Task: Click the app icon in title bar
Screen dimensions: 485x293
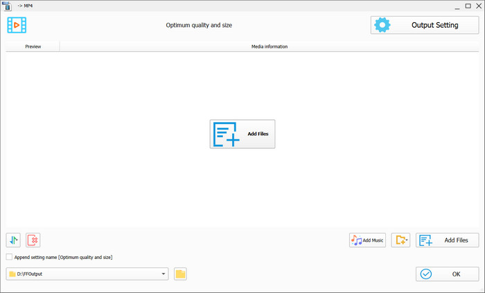Action: (x=7, y=6)
